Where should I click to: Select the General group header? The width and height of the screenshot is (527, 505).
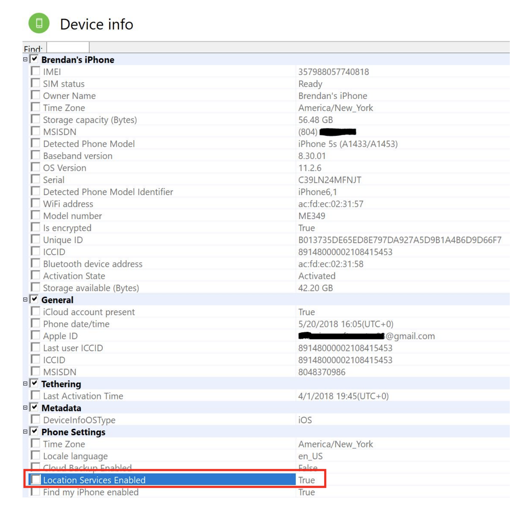(57, 300)
